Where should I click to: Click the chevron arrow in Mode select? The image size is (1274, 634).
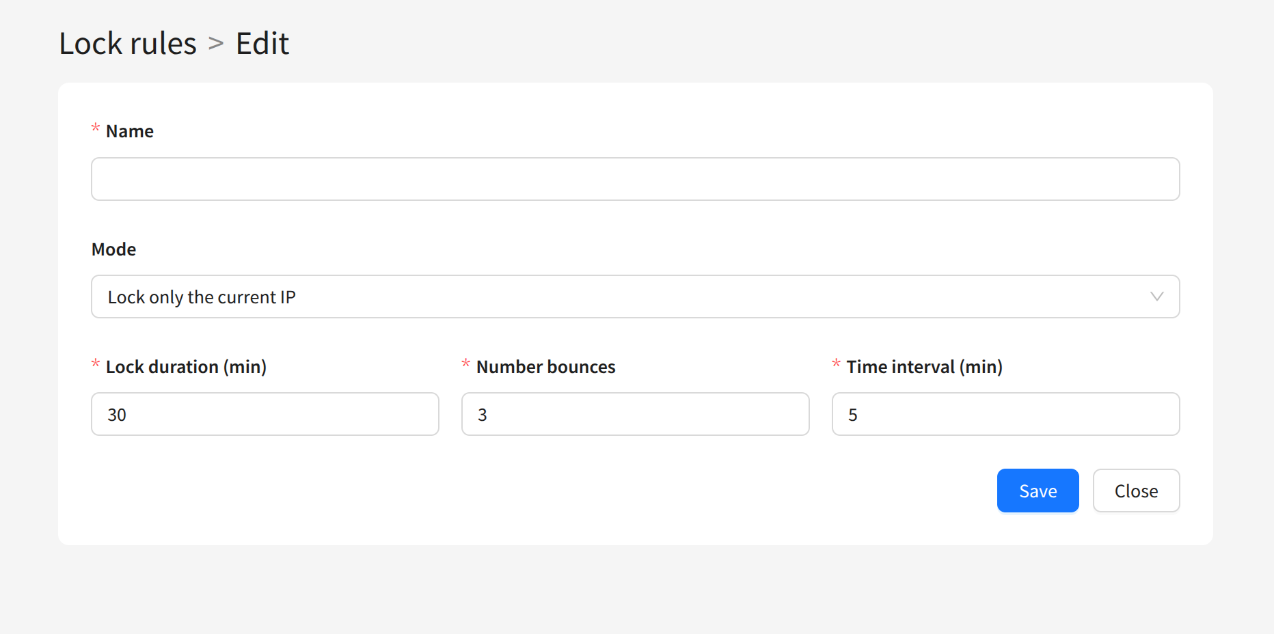[x=1156, y=297]
